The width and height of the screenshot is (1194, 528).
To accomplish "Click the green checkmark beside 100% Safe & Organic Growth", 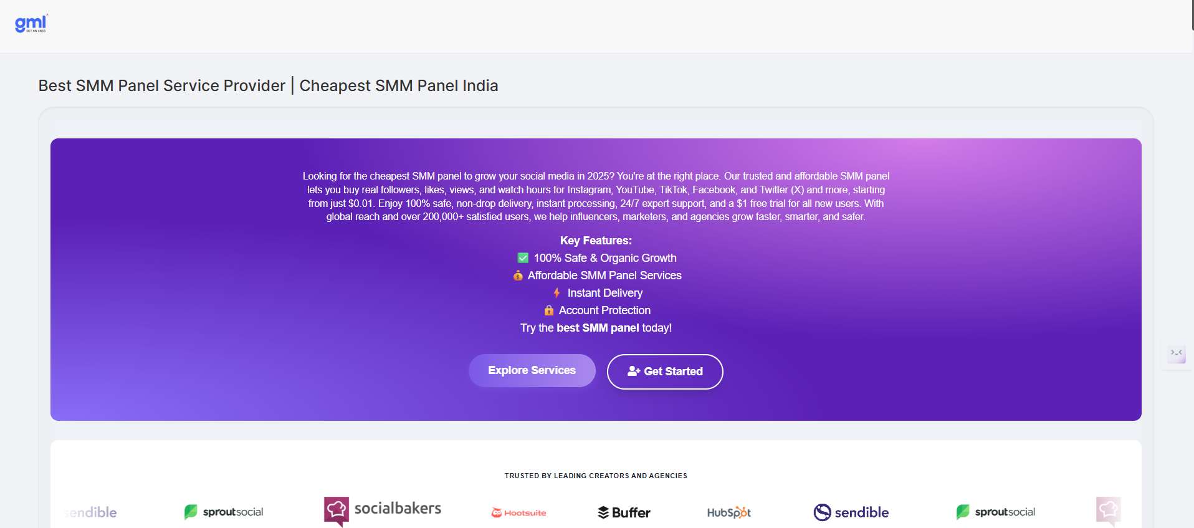I will coord(522,257).
